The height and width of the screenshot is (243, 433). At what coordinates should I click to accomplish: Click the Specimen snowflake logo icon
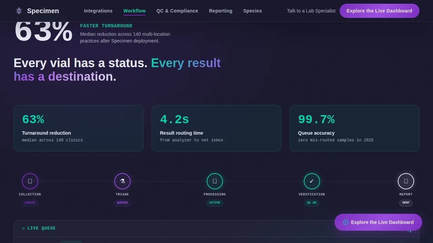click(x=19, y=11)
